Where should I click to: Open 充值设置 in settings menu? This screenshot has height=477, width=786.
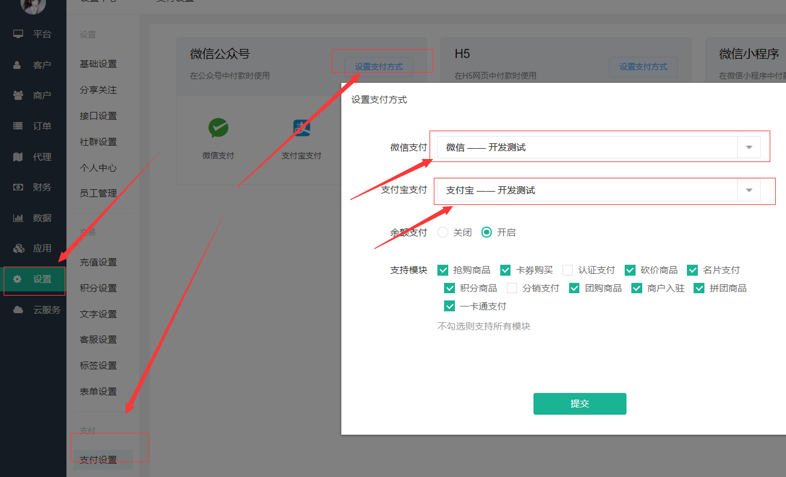tap(98, 262)
